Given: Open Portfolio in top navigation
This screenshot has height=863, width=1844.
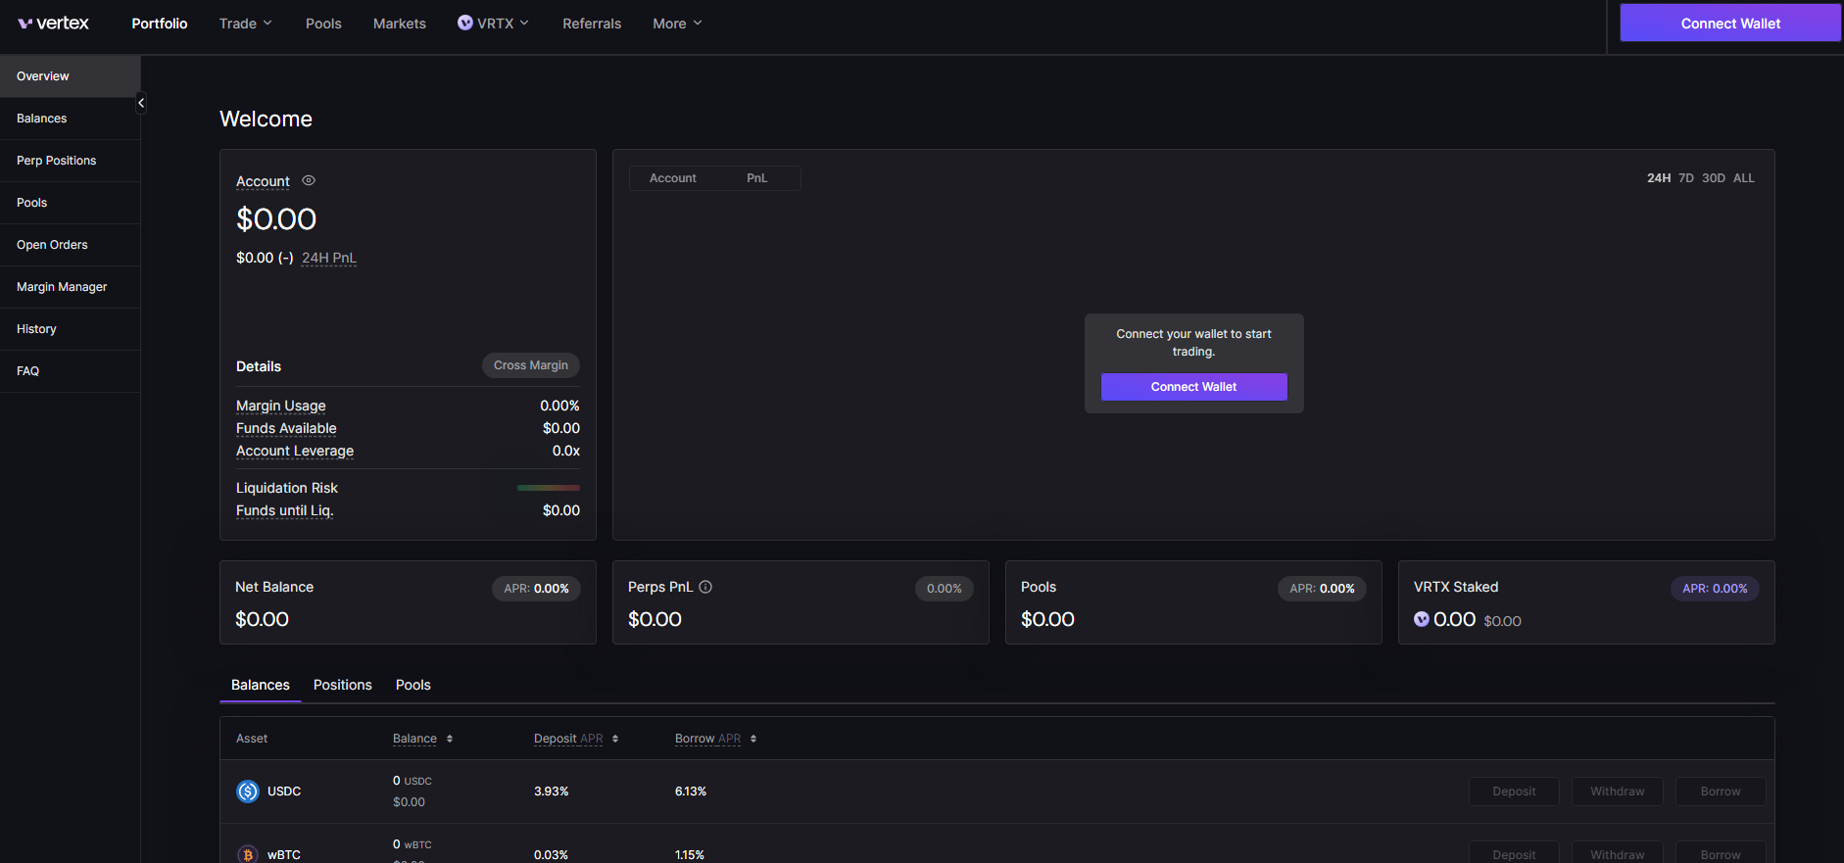Looking at the screenshot, I should (x=160, y=24).
